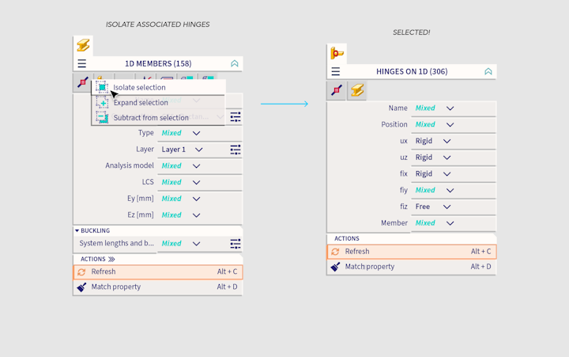This screenshot has width=569, height=357.
Task: Click the 1D member beam icon tab
Action: (83, 45)
